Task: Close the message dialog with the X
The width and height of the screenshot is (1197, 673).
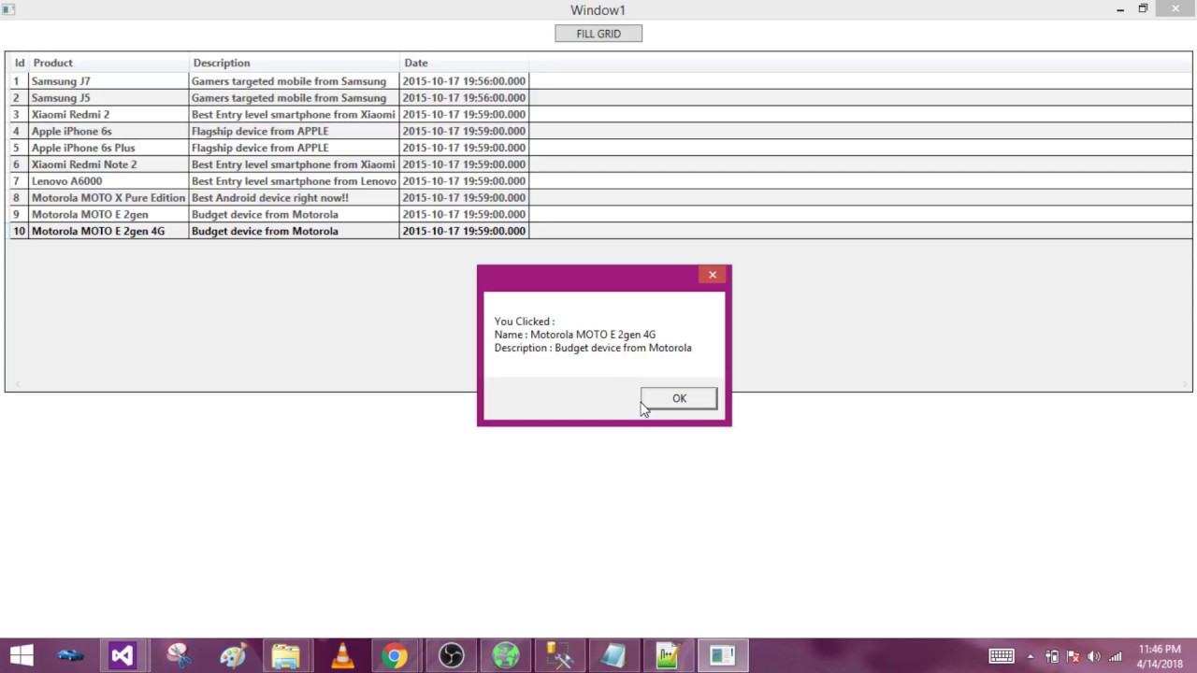Action: pos(713,275)
